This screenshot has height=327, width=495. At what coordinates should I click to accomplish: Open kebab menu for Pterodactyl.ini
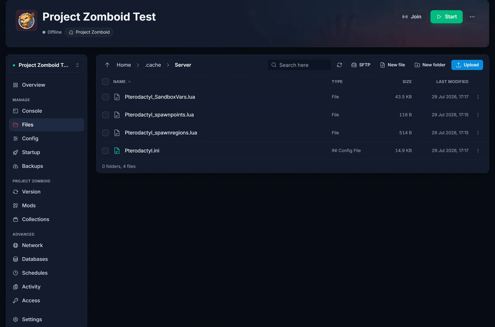coord(478,151)
